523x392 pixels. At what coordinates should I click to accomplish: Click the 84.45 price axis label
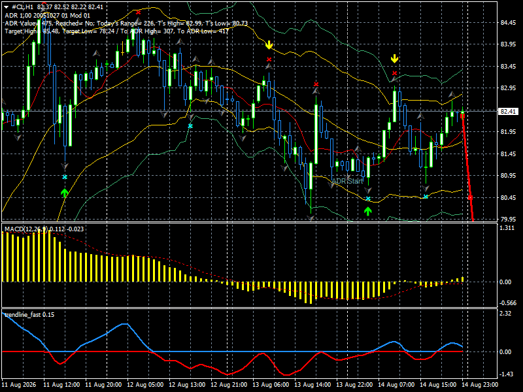coord(508,23)
